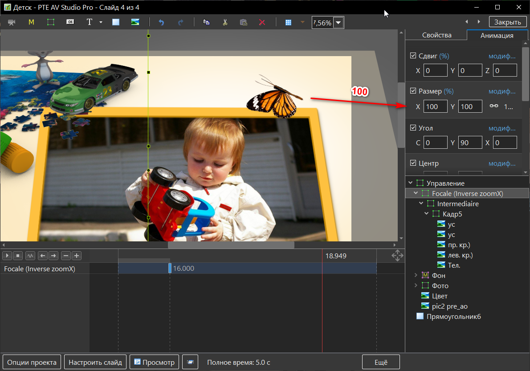Add a frame object from the toolbar
The height and width of the screenshot is (371, 530).
point(51,22)
